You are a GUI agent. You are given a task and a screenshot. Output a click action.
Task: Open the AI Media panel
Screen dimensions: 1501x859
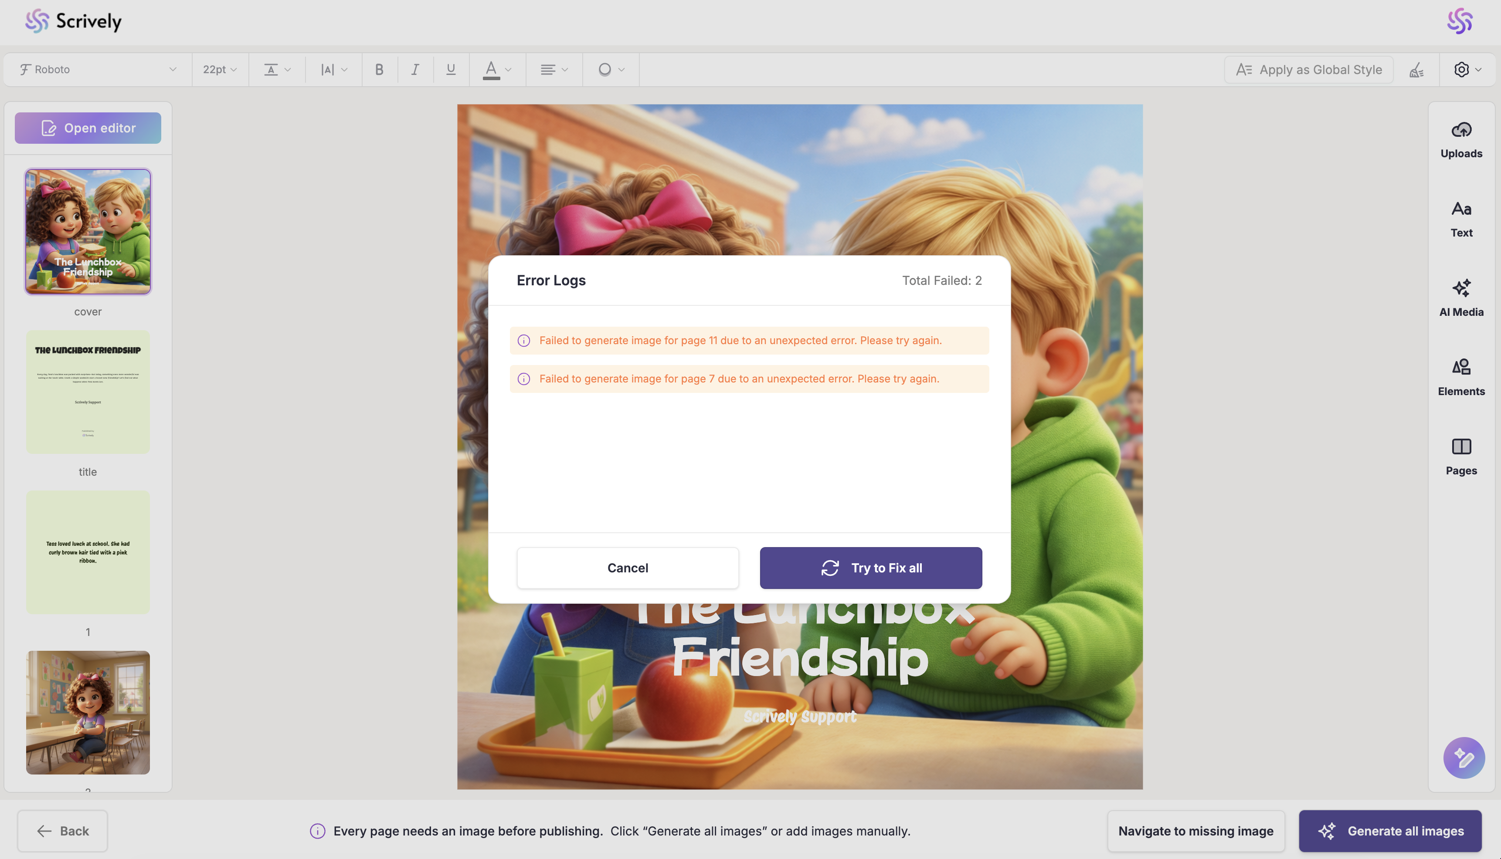(1461, 298)
